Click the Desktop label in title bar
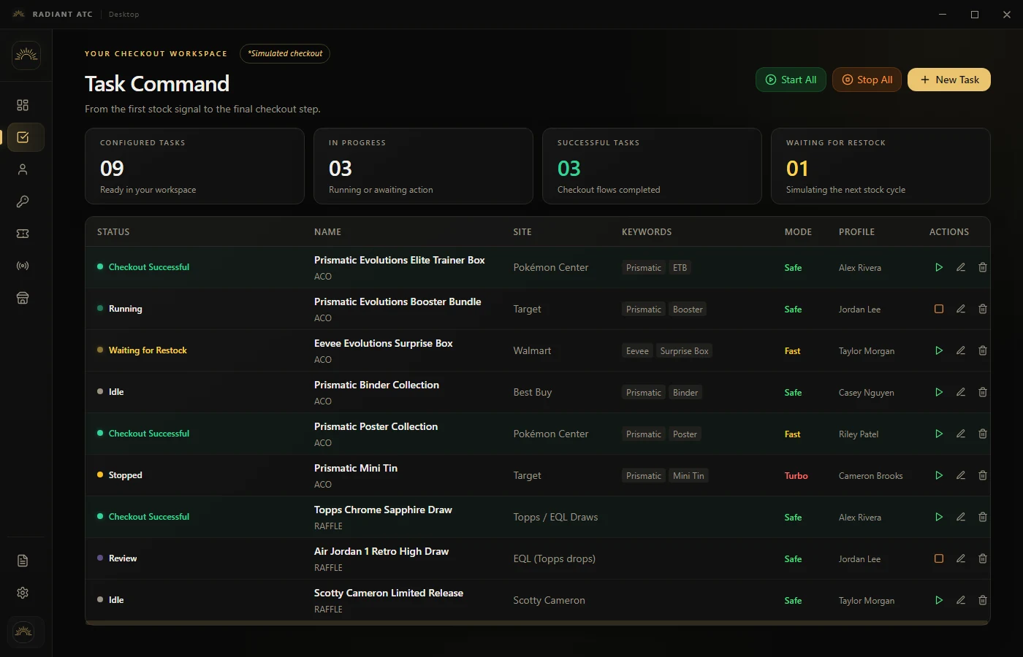The image size is (1023, 657). (x=123, y=14)
